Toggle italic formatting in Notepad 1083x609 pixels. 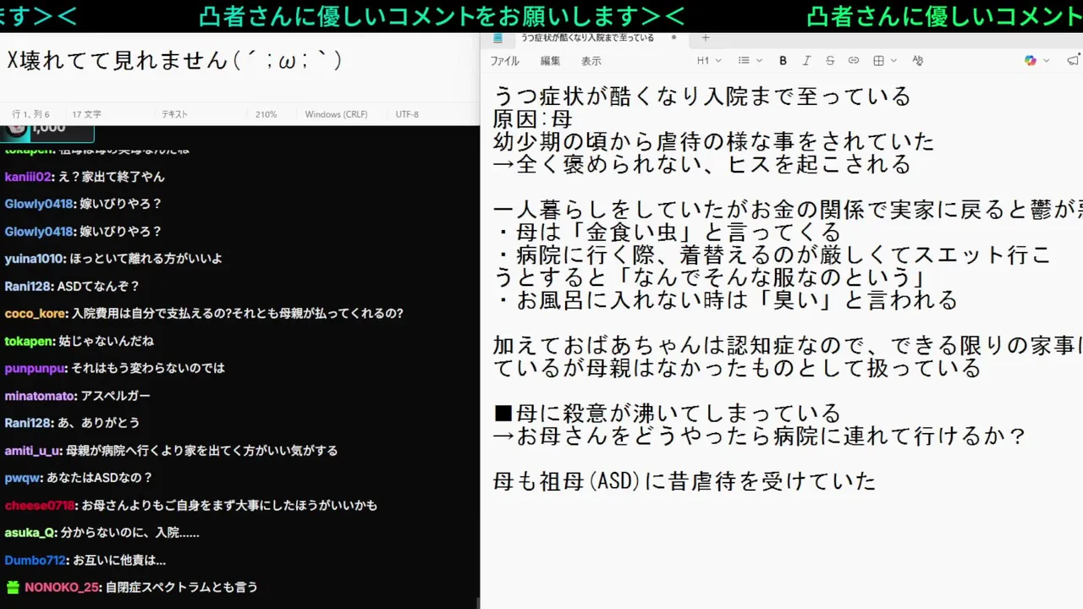point(806,61)
